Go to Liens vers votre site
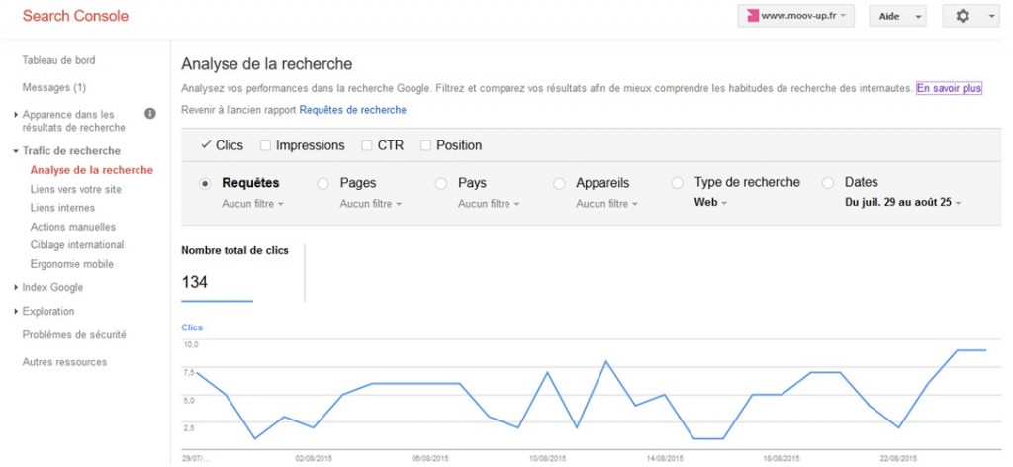The width and height of the screenshot is (1013, 467). (75, 189)
